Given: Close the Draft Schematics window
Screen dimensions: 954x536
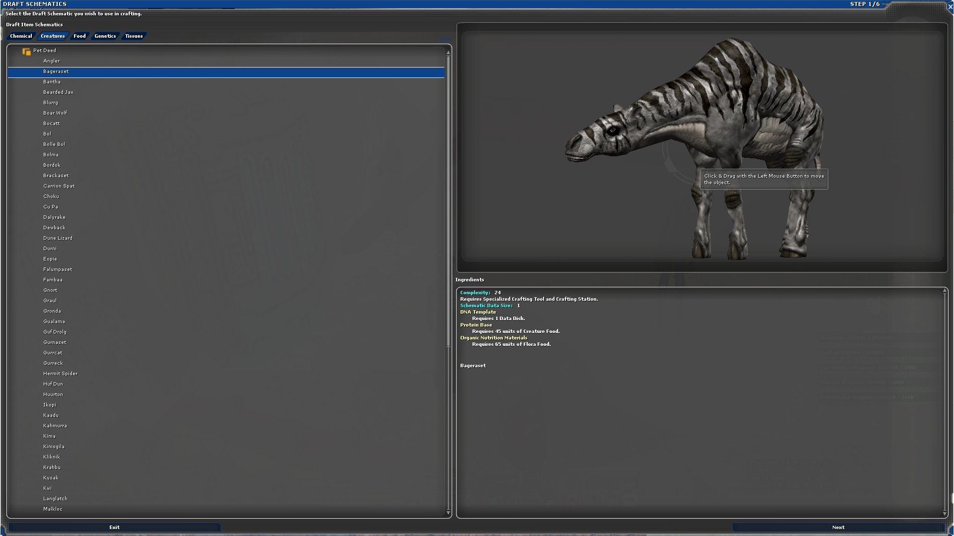Looking at the screenshot, I should tap(950, 7).
